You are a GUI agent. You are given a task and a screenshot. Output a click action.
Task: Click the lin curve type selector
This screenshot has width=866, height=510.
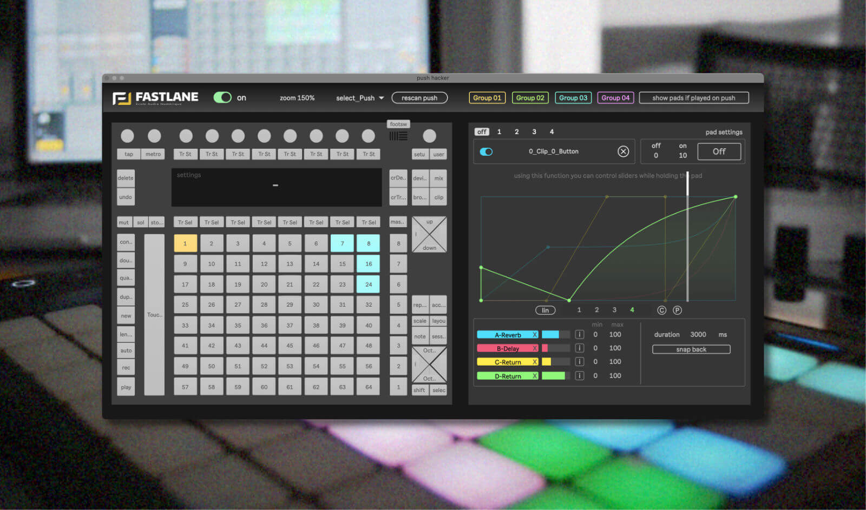545,310
